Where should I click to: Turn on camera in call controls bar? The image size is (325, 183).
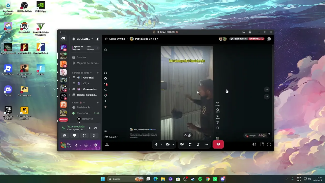[x=168, y=144]
